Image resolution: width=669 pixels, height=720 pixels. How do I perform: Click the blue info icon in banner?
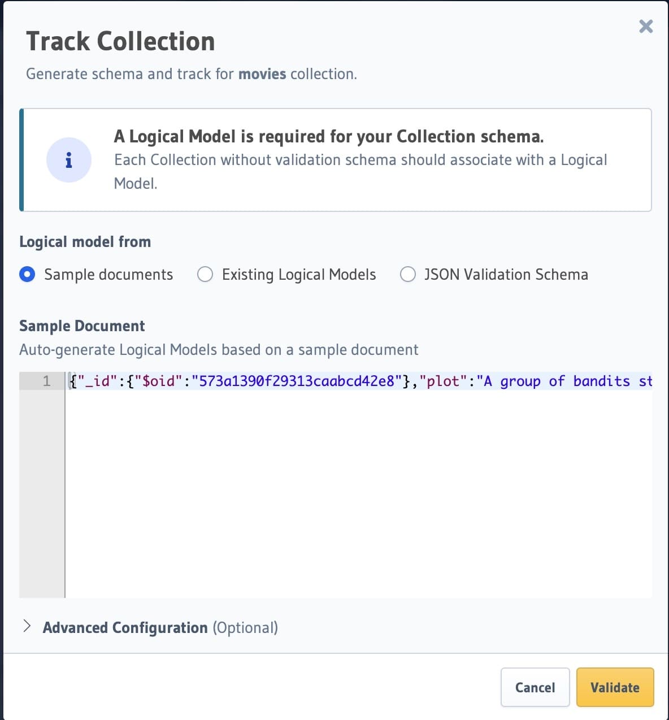[x=69, y=160]
